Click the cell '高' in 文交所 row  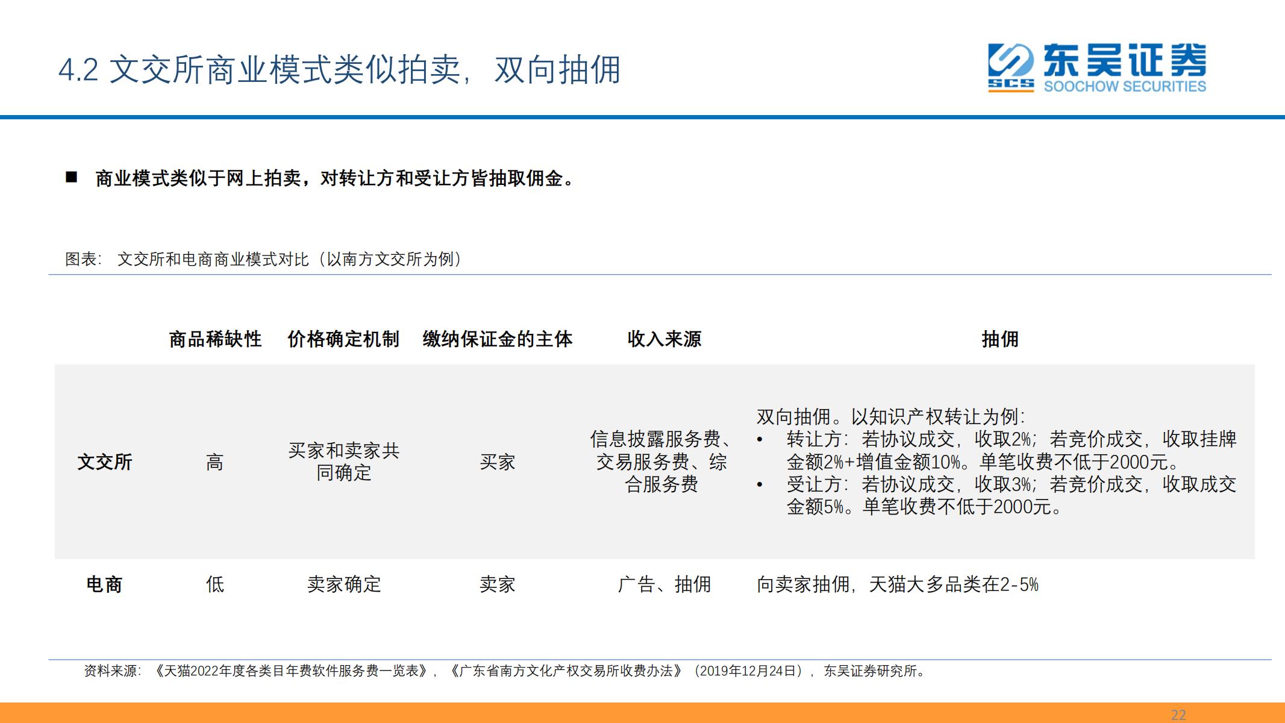pos(215,462)
